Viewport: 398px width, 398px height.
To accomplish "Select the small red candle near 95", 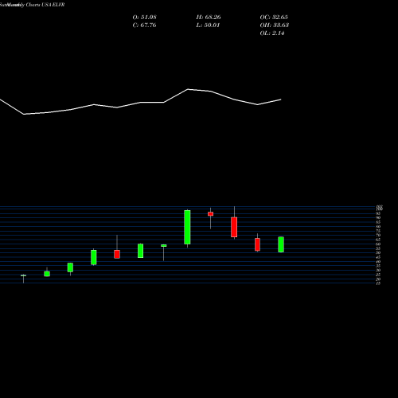I will tap(211, 214).
